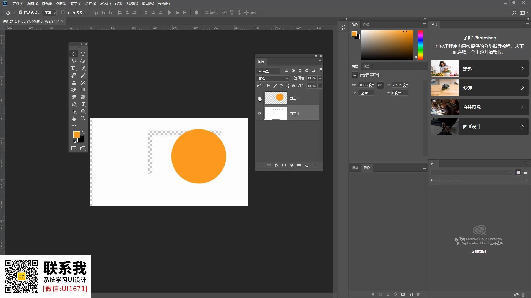Viewport: 531px width, 298px height.
Task: Open the 正常 blend mode dropdown
Action: click(273, 79)
